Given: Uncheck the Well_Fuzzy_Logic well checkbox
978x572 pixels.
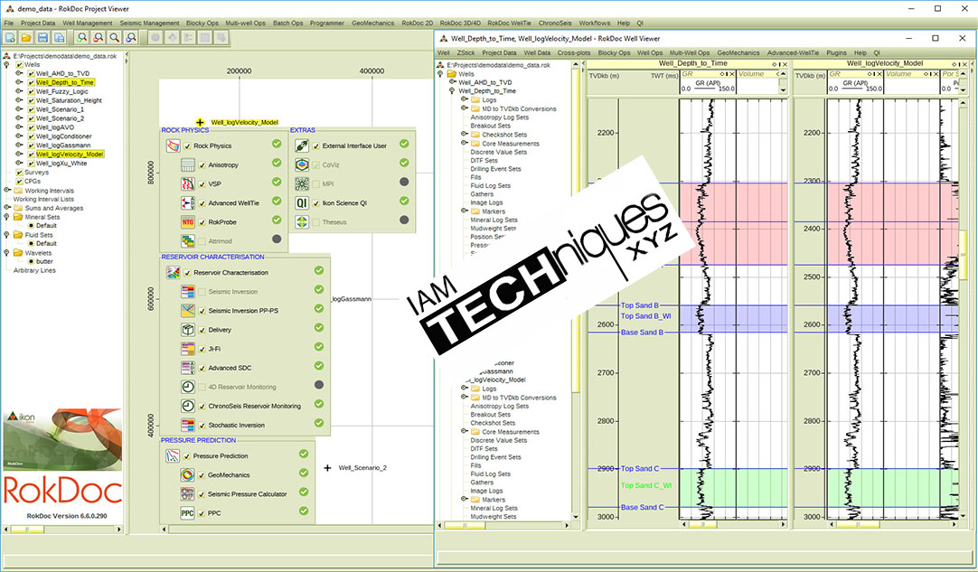Looking at the screenshot, I should (32, 91).
